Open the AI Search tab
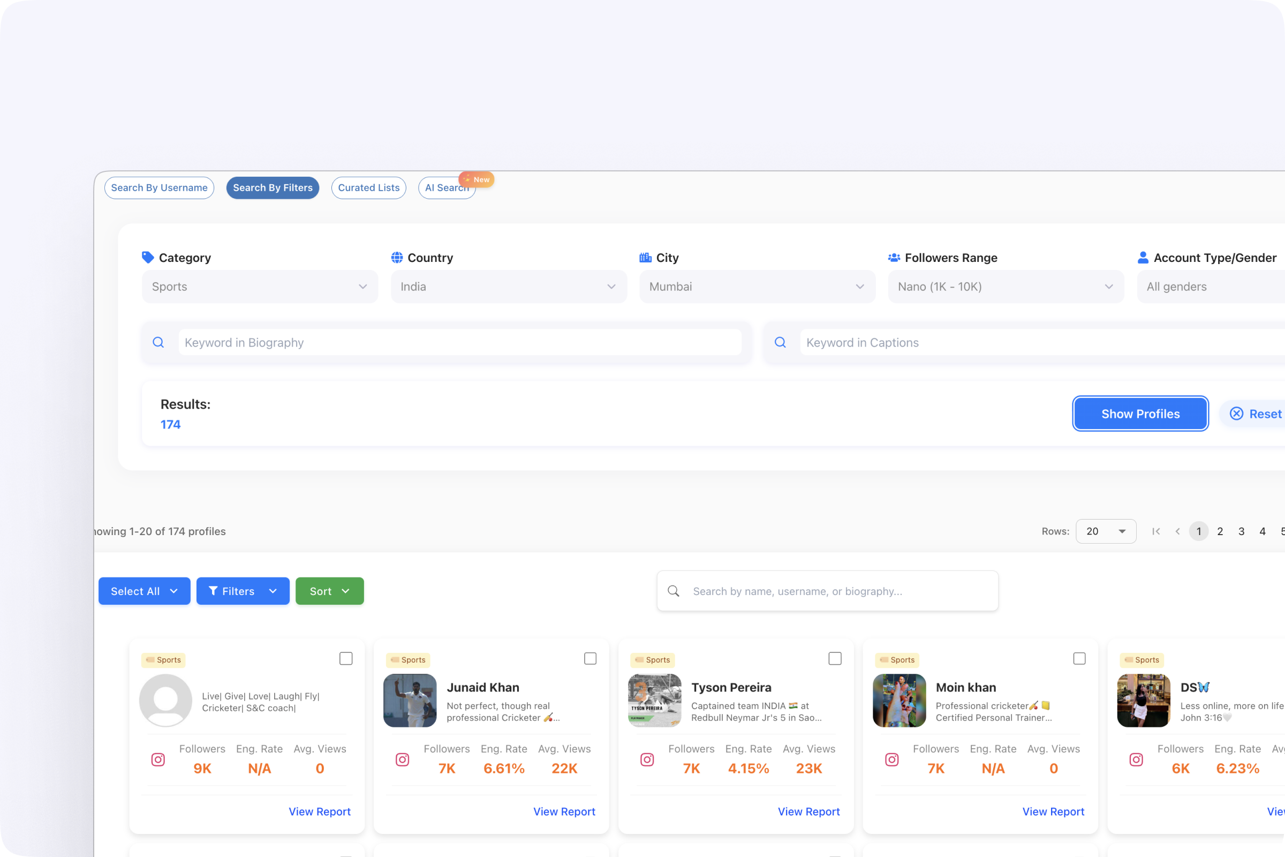1285x857 pixels. (x=447, y=187)
